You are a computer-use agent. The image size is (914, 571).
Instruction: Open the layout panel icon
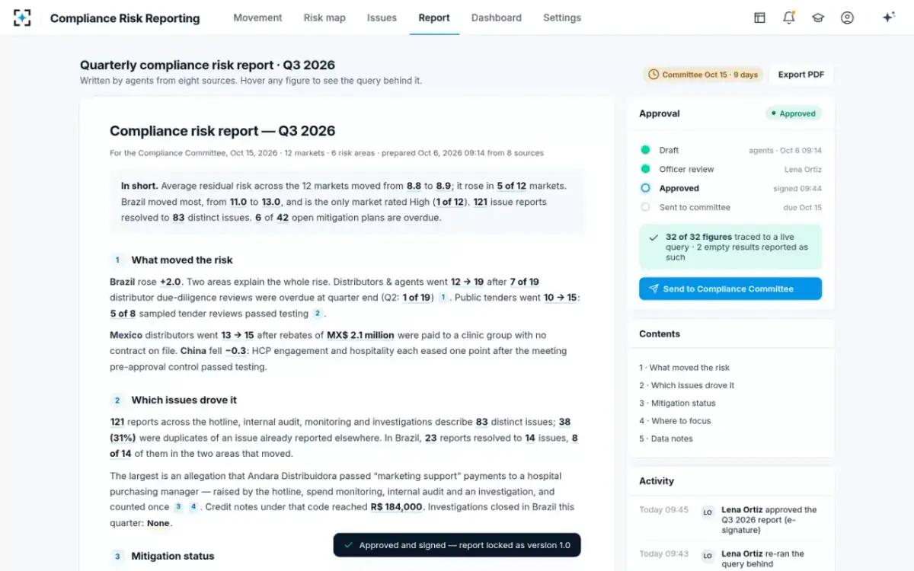pos(759,18)
